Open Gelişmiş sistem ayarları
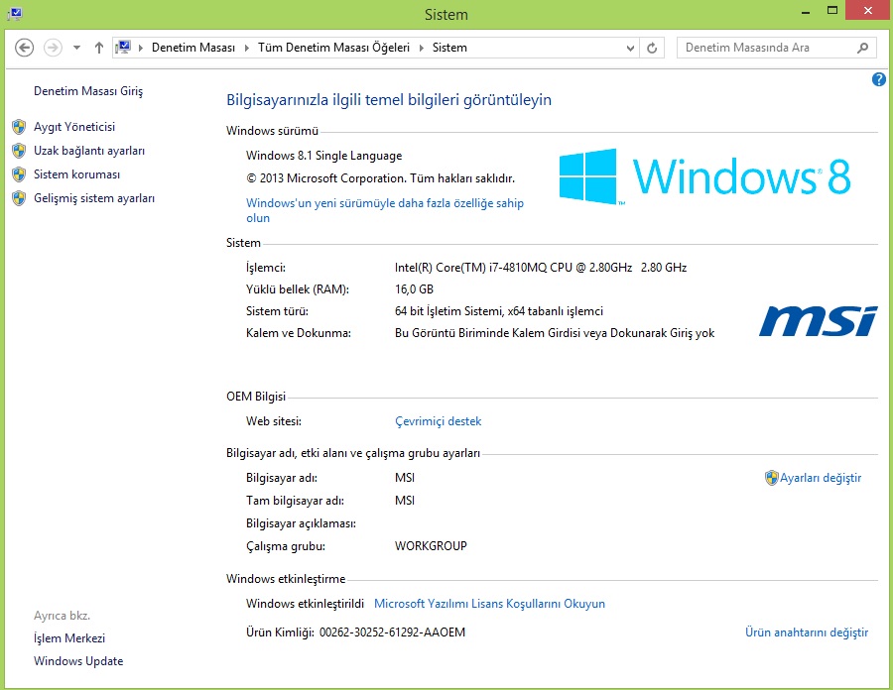Screen dimensions: 893x690 tap(94, 198)
